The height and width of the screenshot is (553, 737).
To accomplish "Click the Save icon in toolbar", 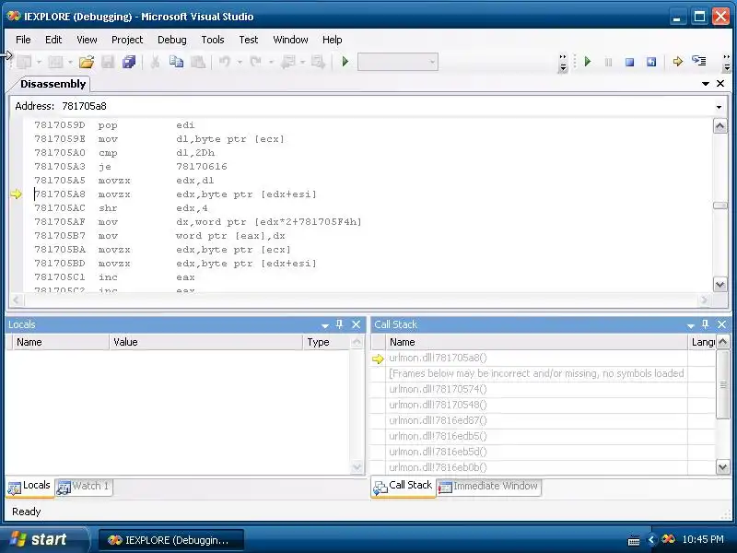I will point(108,62).
